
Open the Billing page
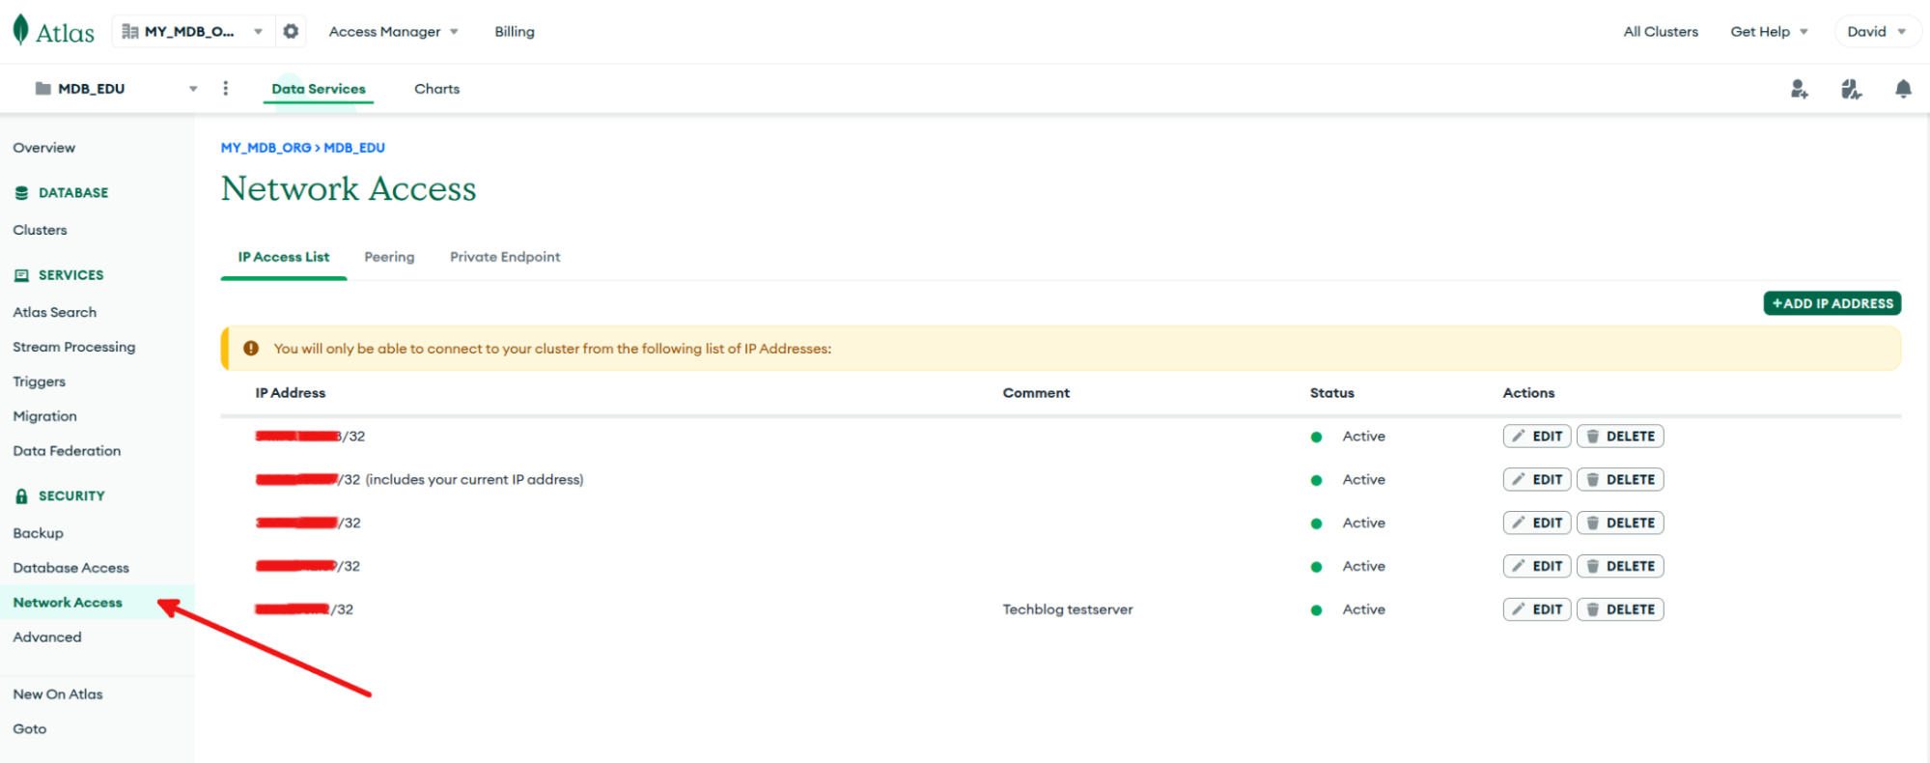tap(515, 32)
